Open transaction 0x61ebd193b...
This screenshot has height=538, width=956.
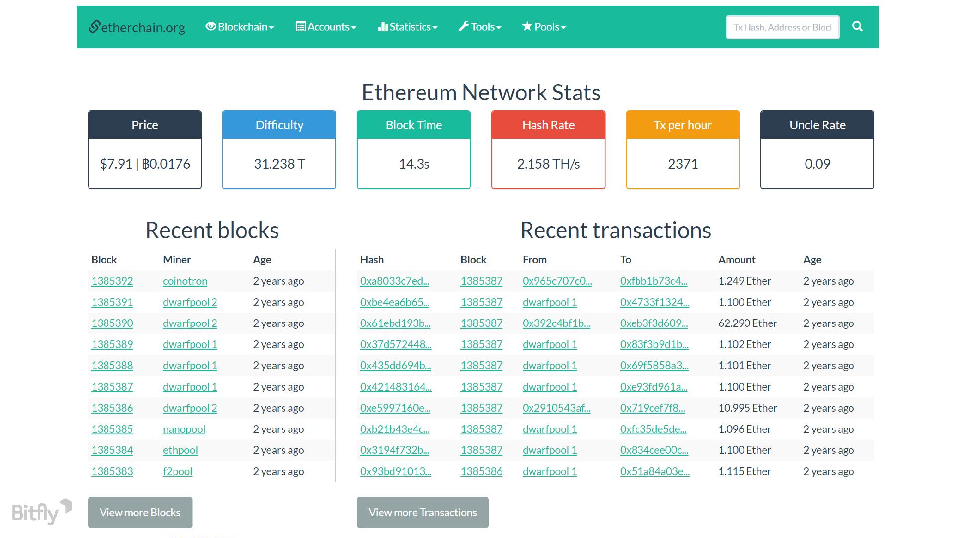[396, 323]
